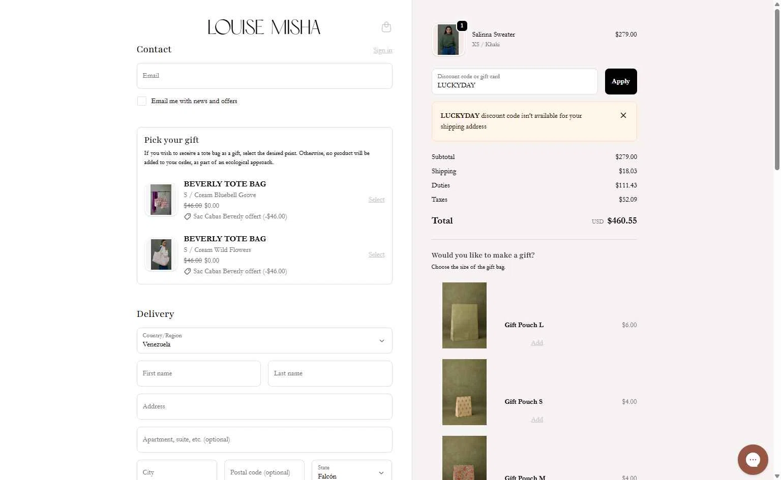
Task: Click the Wild Flowers tote bag thumbnail
Action: [161, 254]
